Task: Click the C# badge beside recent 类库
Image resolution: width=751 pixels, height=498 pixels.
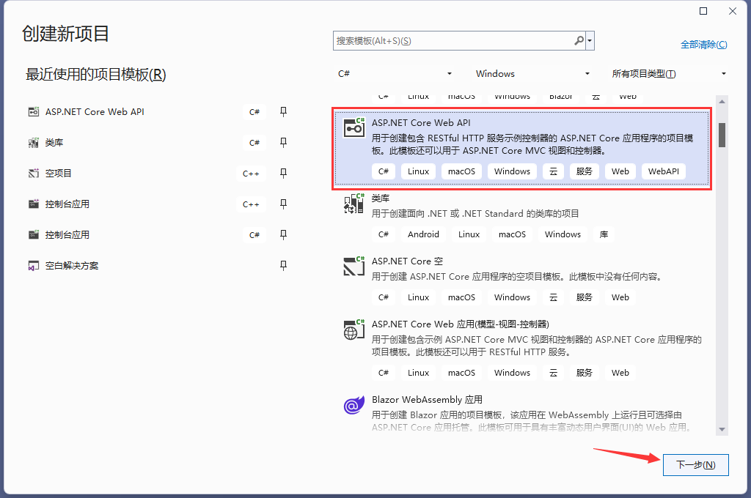Action: [254, 143]
